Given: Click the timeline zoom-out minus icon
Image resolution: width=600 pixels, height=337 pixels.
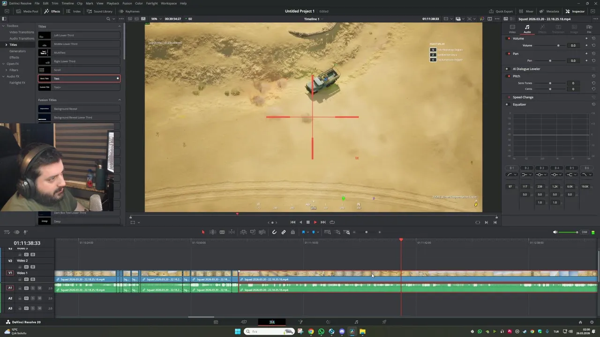Looking at the screenshot, I should pyautogui.click(x=354, y=232).
